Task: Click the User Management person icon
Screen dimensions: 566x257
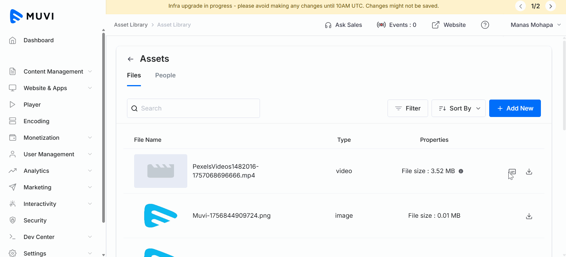Action: (x=12, y=154)
